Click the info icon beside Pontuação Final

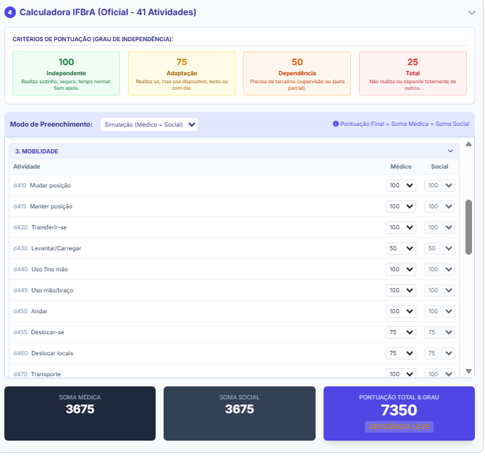pos(336,124)
